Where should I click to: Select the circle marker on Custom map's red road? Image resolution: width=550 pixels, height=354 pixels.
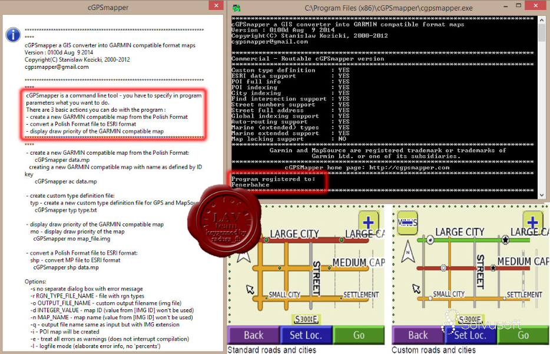coord(444,268)
